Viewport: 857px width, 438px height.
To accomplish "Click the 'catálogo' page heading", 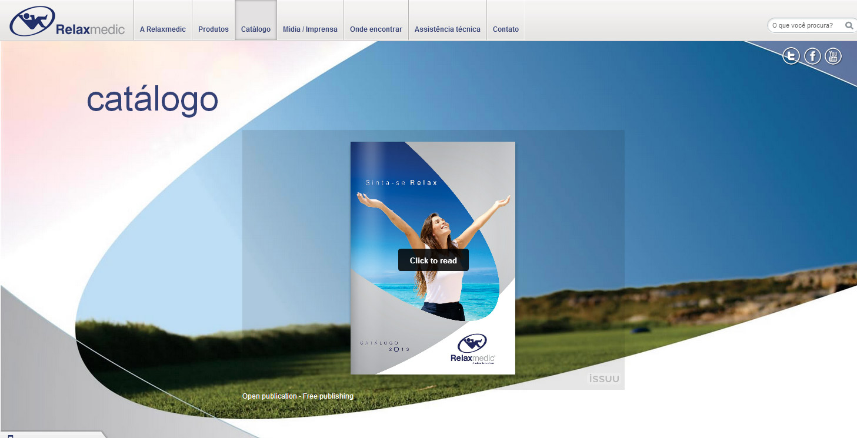I will (x=152, y=99).
